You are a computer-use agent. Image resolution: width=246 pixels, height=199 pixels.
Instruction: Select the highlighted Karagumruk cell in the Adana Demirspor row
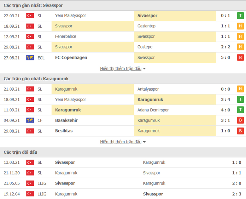(68, 110)
